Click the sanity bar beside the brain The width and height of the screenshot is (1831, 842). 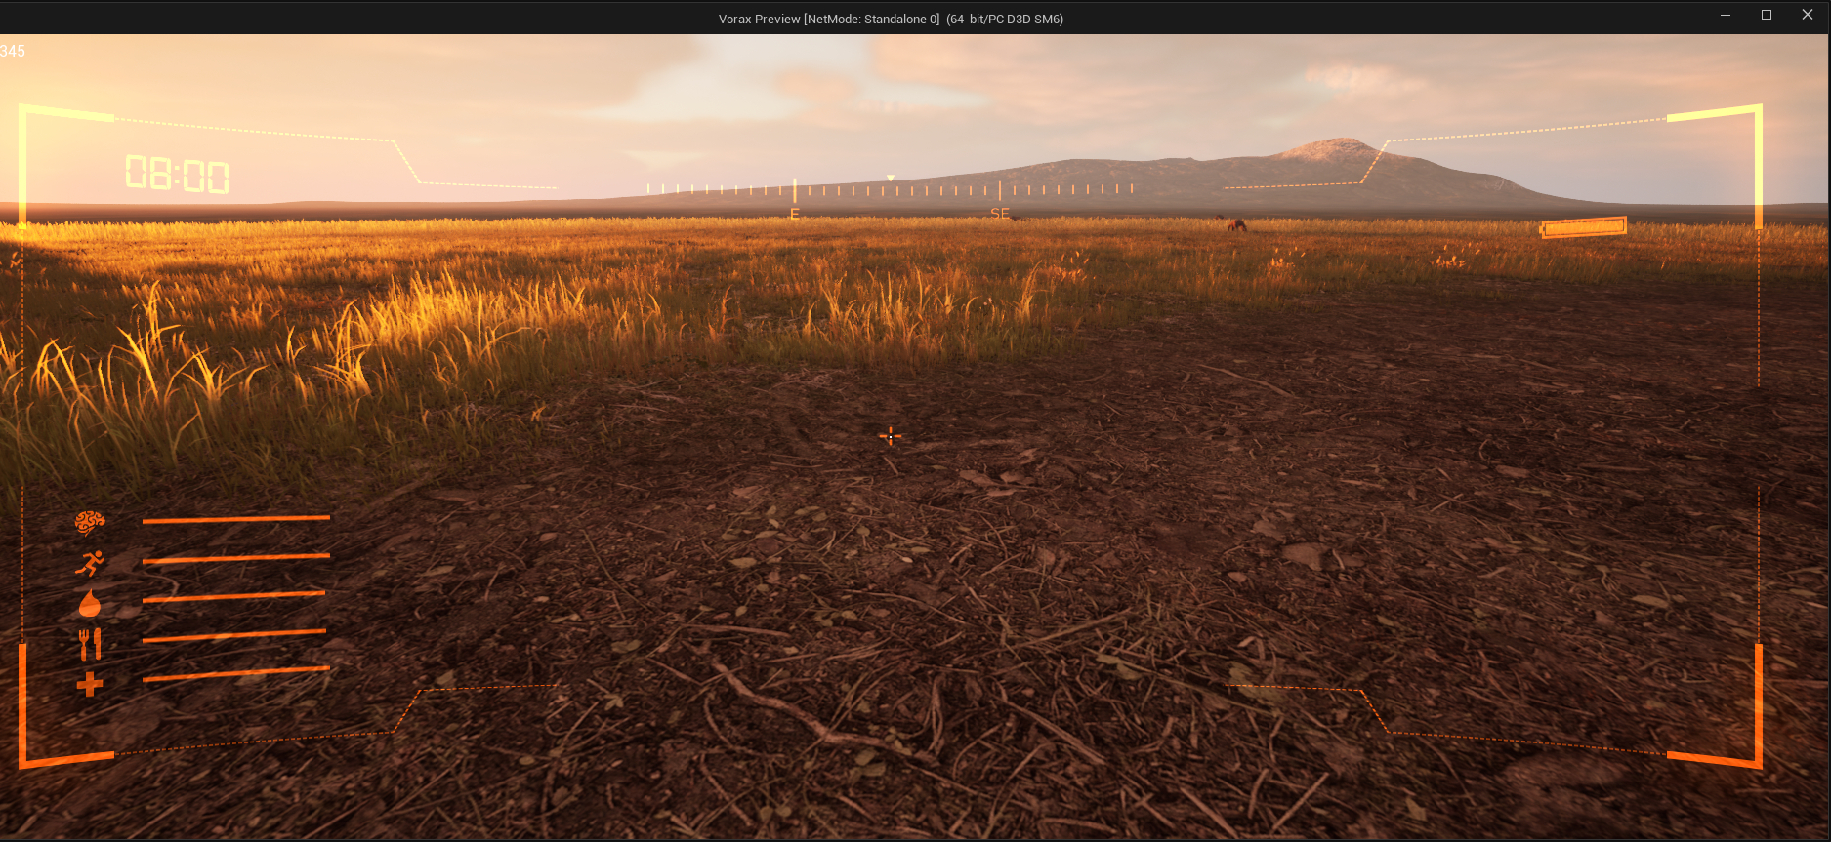[235, 520]
